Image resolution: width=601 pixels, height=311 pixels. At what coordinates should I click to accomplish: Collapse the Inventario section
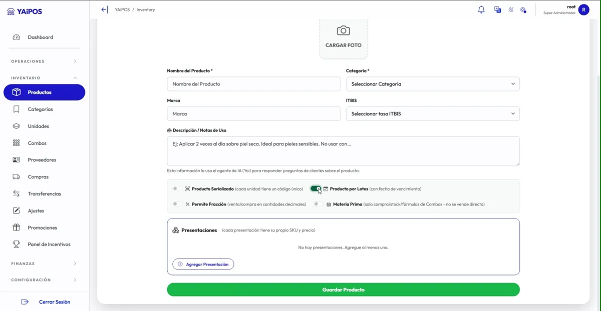click(x=44, y=78)
